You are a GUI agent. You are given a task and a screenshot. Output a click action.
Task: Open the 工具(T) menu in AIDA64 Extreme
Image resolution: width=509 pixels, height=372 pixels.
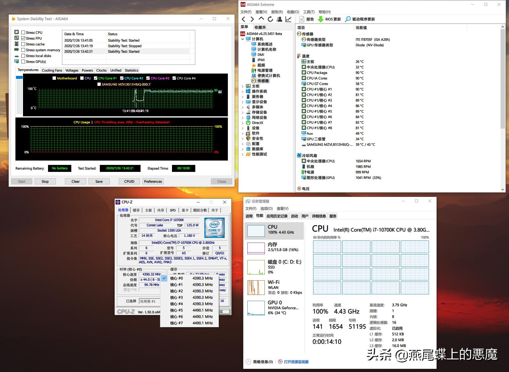(x=309, y=12)
